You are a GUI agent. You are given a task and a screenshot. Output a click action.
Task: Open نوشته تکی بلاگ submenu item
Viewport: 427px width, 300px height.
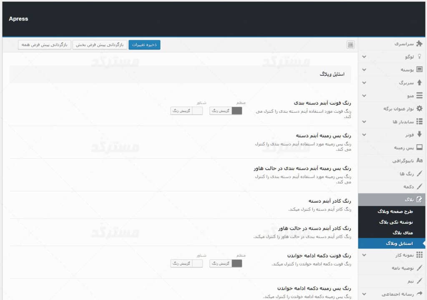click(x=392, y=222)
